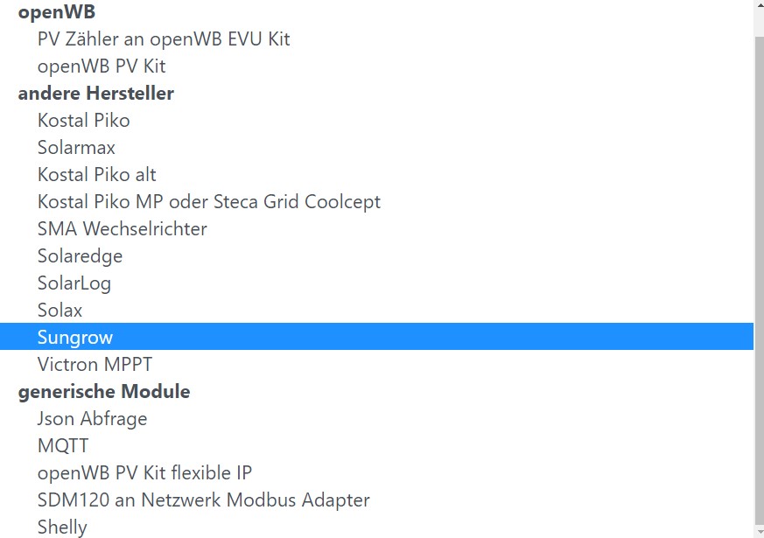Select Solaredge from the manufacturer list
Screen dimensions: 764x538
click(x=81, y=256)
